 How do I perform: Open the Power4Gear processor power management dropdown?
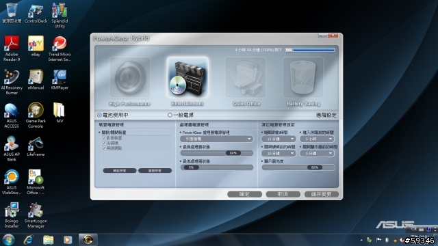(216, 139)
